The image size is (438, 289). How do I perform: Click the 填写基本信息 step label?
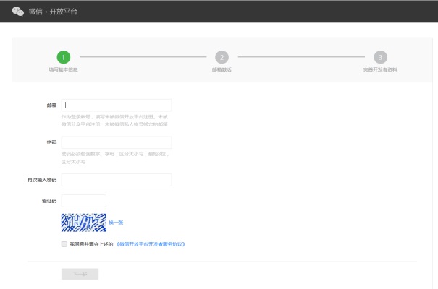(64, 69)
